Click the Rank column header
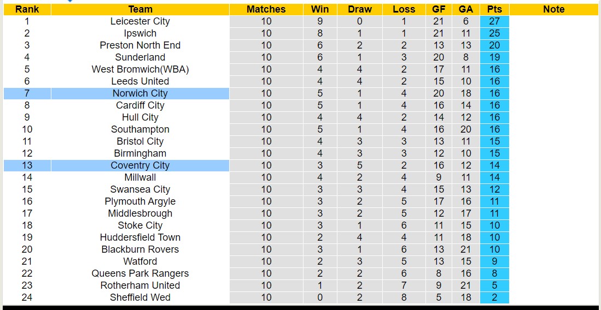The height and width of the screenshot is (310, 601). [27, 9]
